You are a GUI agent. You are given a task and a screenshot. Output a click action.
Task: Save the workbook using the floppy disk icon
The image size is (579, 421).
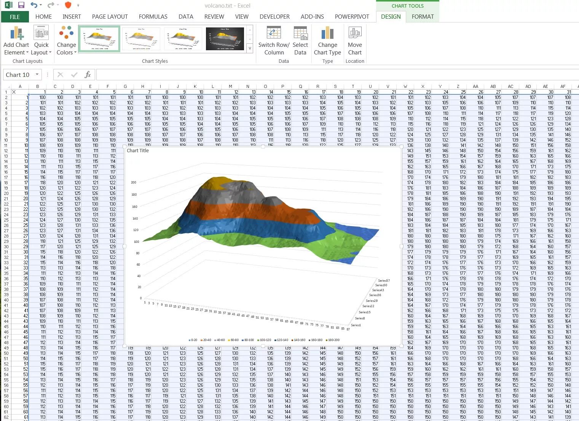21,5
